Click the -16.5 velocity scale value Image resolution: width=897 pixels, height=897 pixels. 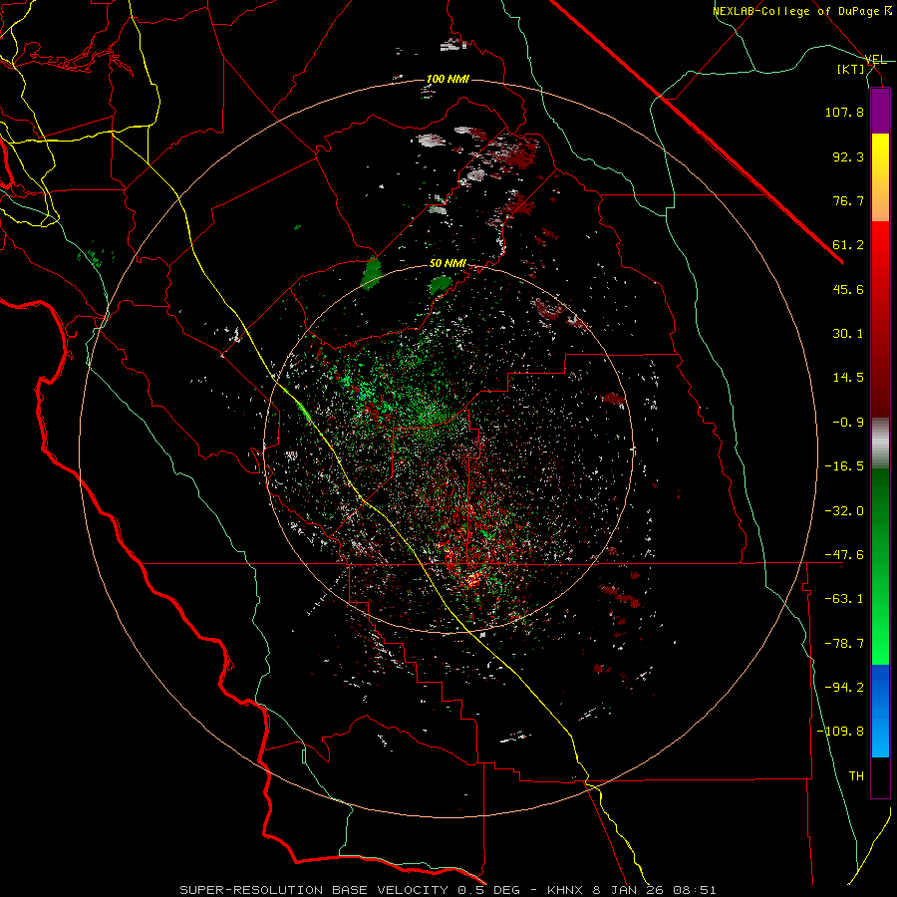coord(844,466)
